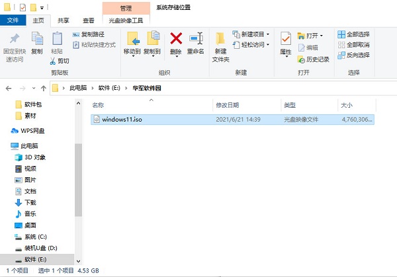The image size is (397, 277).
Task: Expand chevron after 此电脑 in address bar
Action: pyautogui.click(x=93, y=88)
